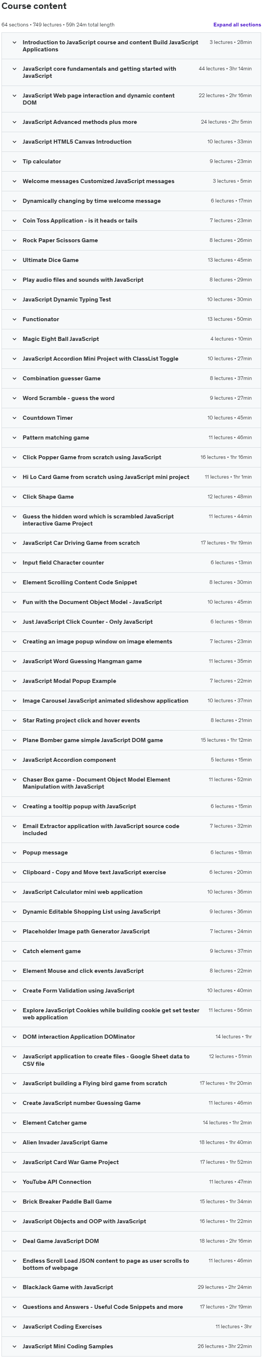
Task: Toggle the Countdown Timer chevron
Action: [x=14, y=418]
